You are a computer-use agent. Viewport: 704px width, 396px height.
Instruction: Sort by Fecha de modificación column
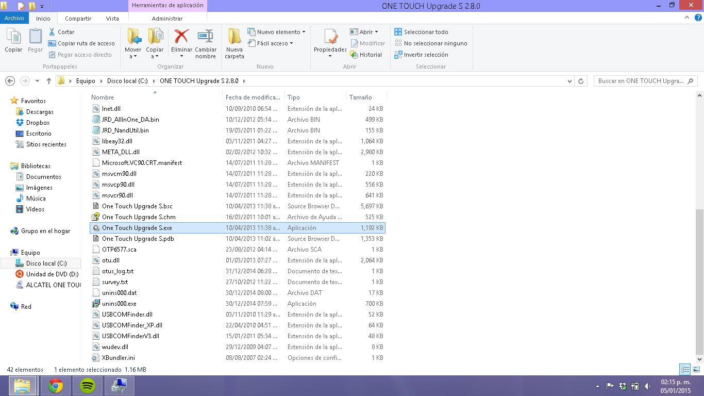pyautogui.click(x=253, y=97)
